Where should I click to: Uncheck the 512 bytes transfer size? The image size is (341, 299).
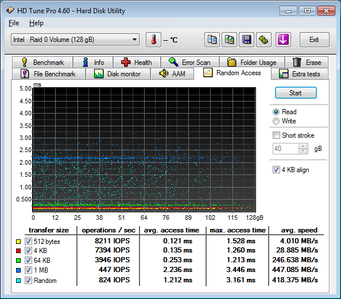tap(28, 241)
